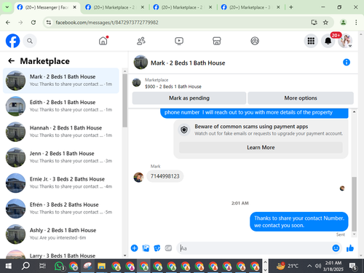Image resolution: width=364 pixels, height=273 pixels.
Task: Open Efrén - 3 Beds 2 Baths House chat
Action: [61, 208]
